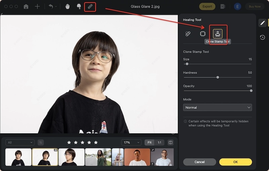Click the Opacity value 100

tap(249, 86)
